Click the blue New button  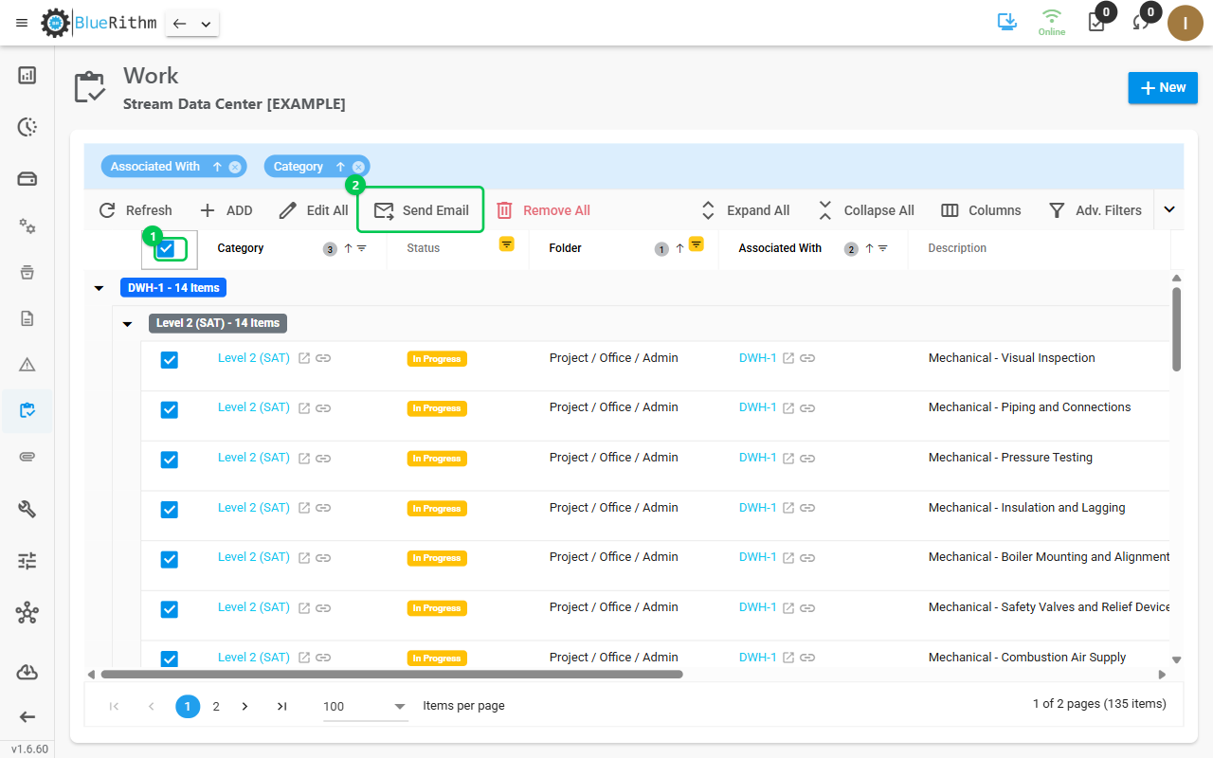(x=1163, y=87)
